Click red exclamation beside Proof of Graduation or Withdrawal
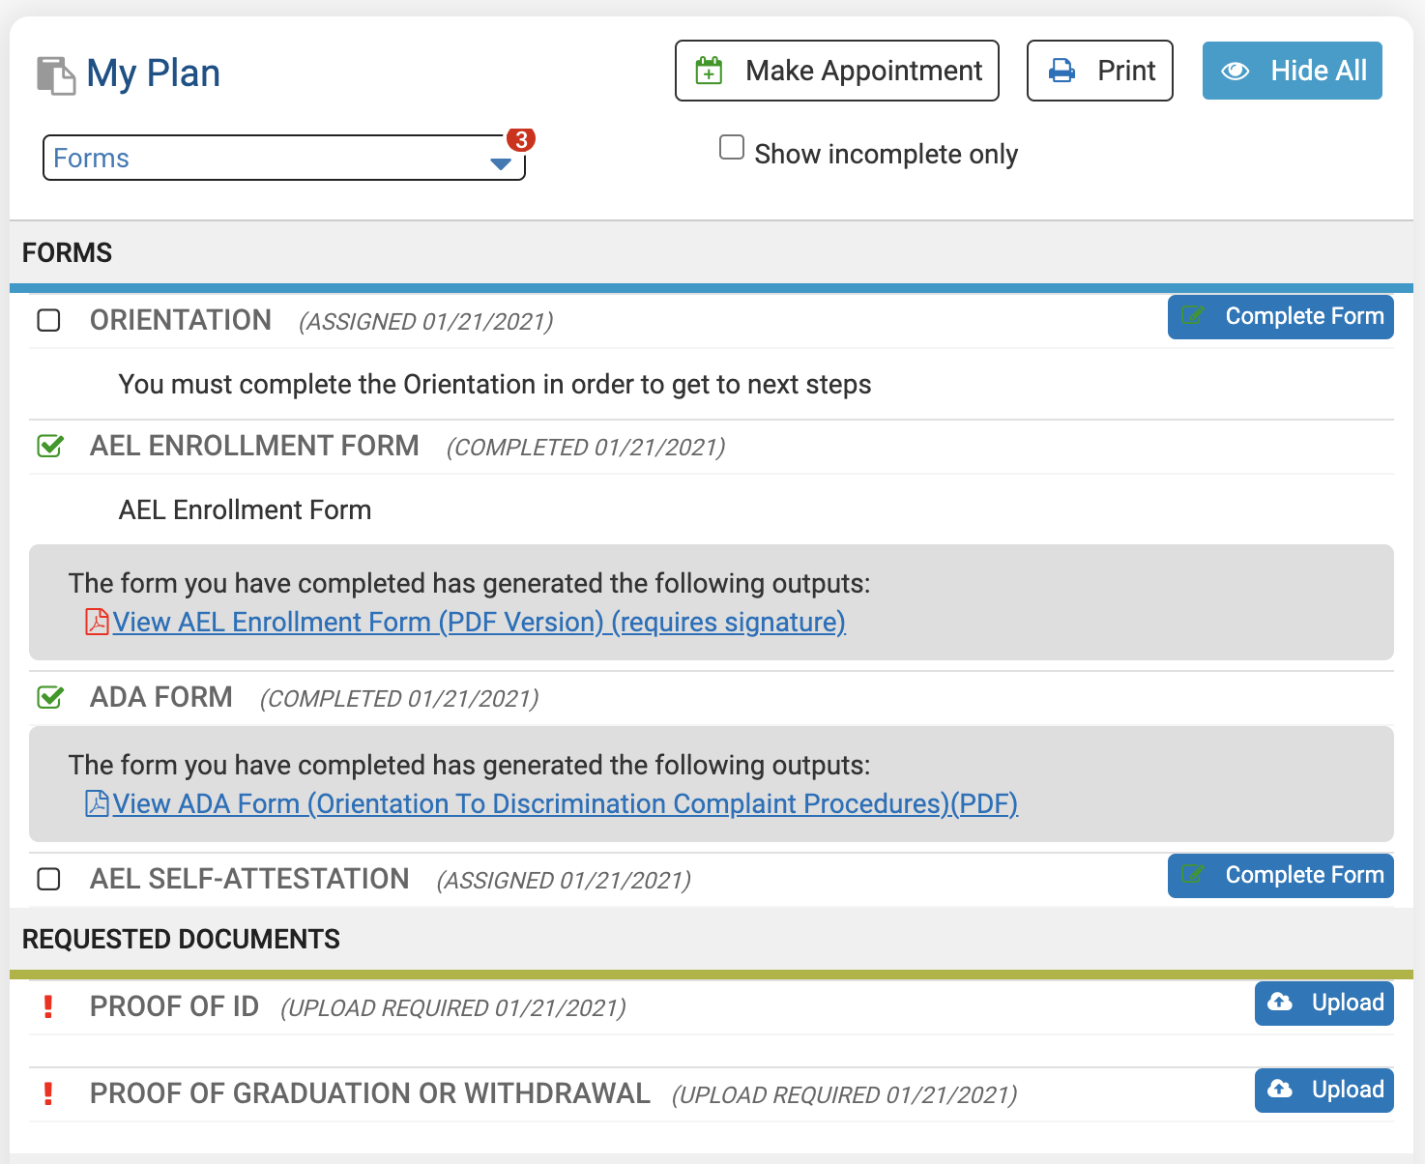 pyautogui.click(x=48, y=1093)
